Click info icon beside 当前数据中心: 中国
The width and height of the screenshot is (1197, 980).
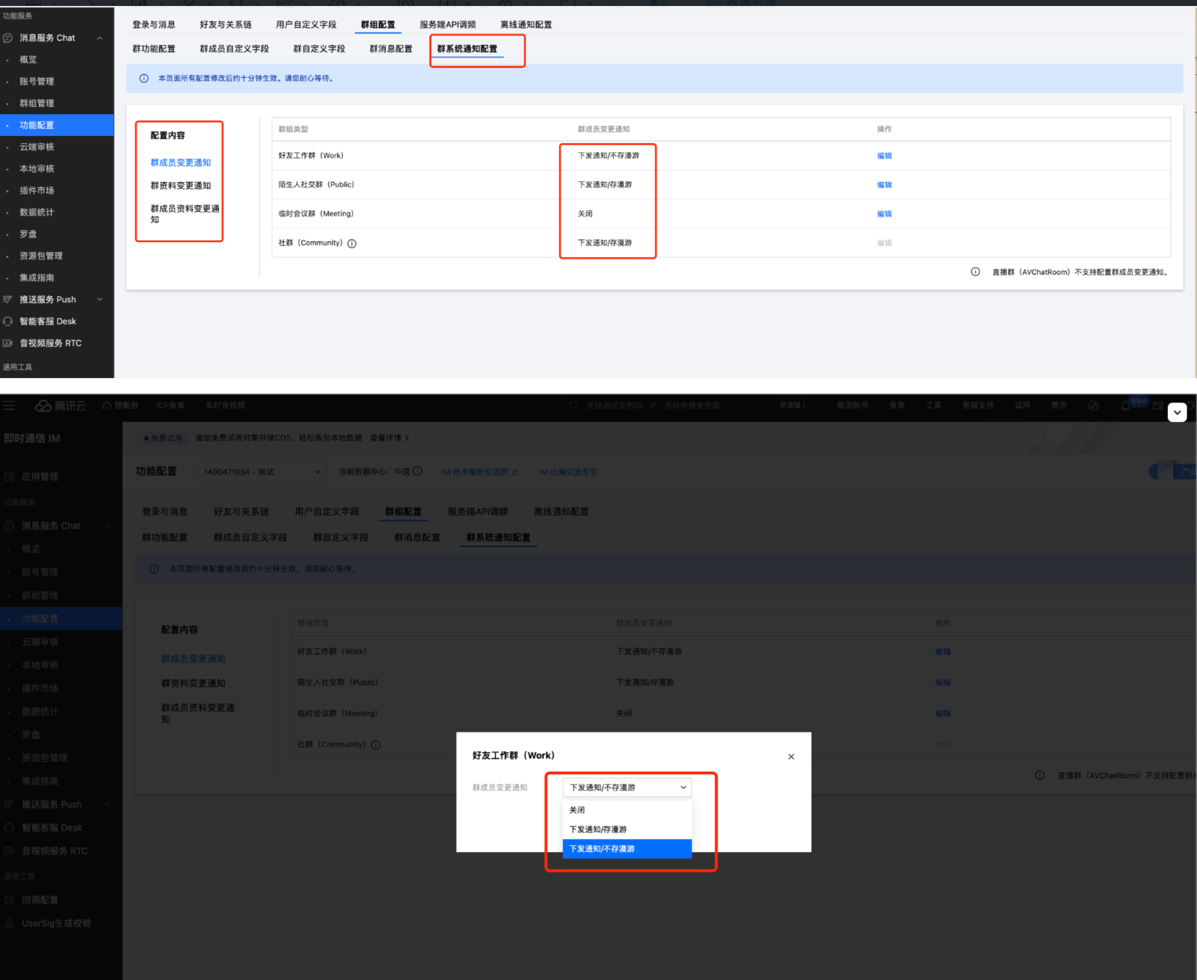[x=418, y=472]
